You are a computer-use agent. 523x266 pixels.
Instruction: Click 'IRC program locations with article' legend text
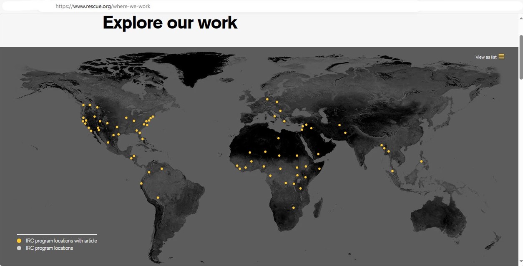pyautogui.click(x=61, y=241)
